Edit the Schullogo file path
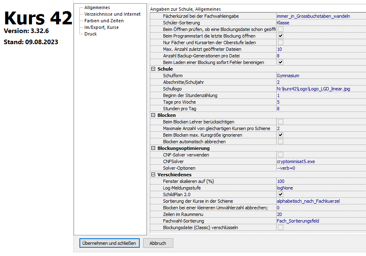Viewport: 366px width, 256px height. tap(321, 89)
